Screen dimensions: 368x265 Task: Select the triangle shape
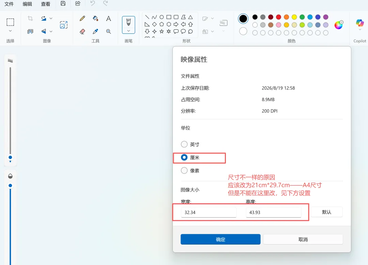coord(190,17)
